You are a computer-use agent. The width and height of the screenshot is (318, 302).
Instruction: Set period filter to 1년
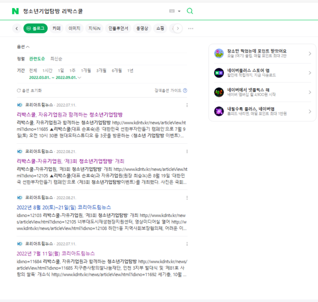130,71
